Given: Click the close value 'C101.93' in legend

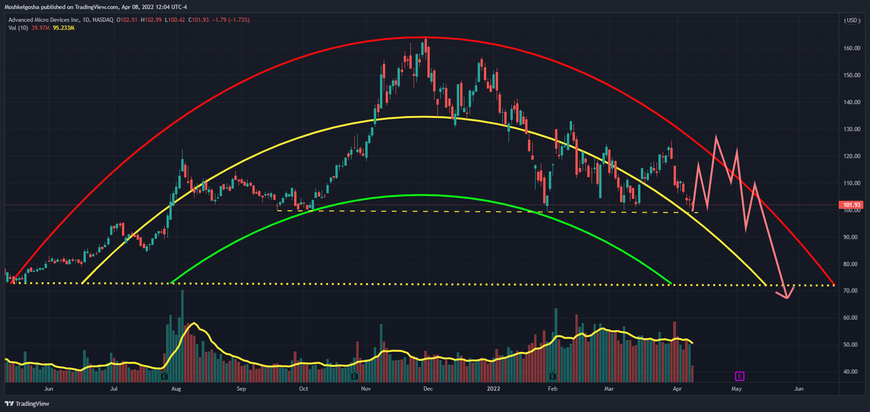Looking at the screenshot, I should (199, 20).
